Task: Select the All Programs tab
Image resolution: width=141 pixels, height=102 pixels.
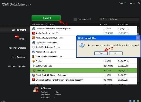Action: coord(19,30)
